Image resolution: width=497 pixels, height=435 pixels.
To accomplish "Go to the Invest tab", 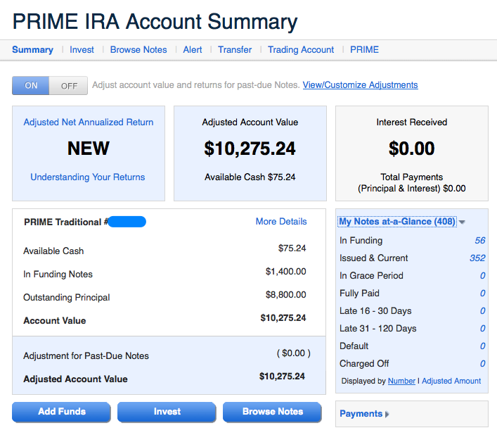I will [x=82, y=50].
